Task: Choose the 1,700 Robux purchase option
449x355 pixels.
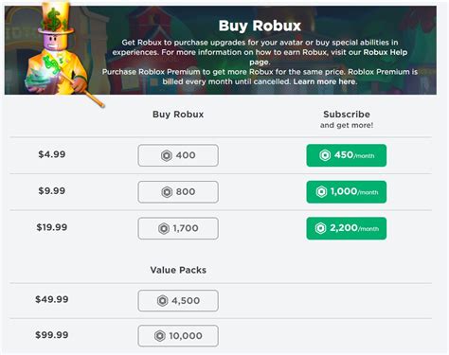Action: pyautogui.click(x=178, y=228)
